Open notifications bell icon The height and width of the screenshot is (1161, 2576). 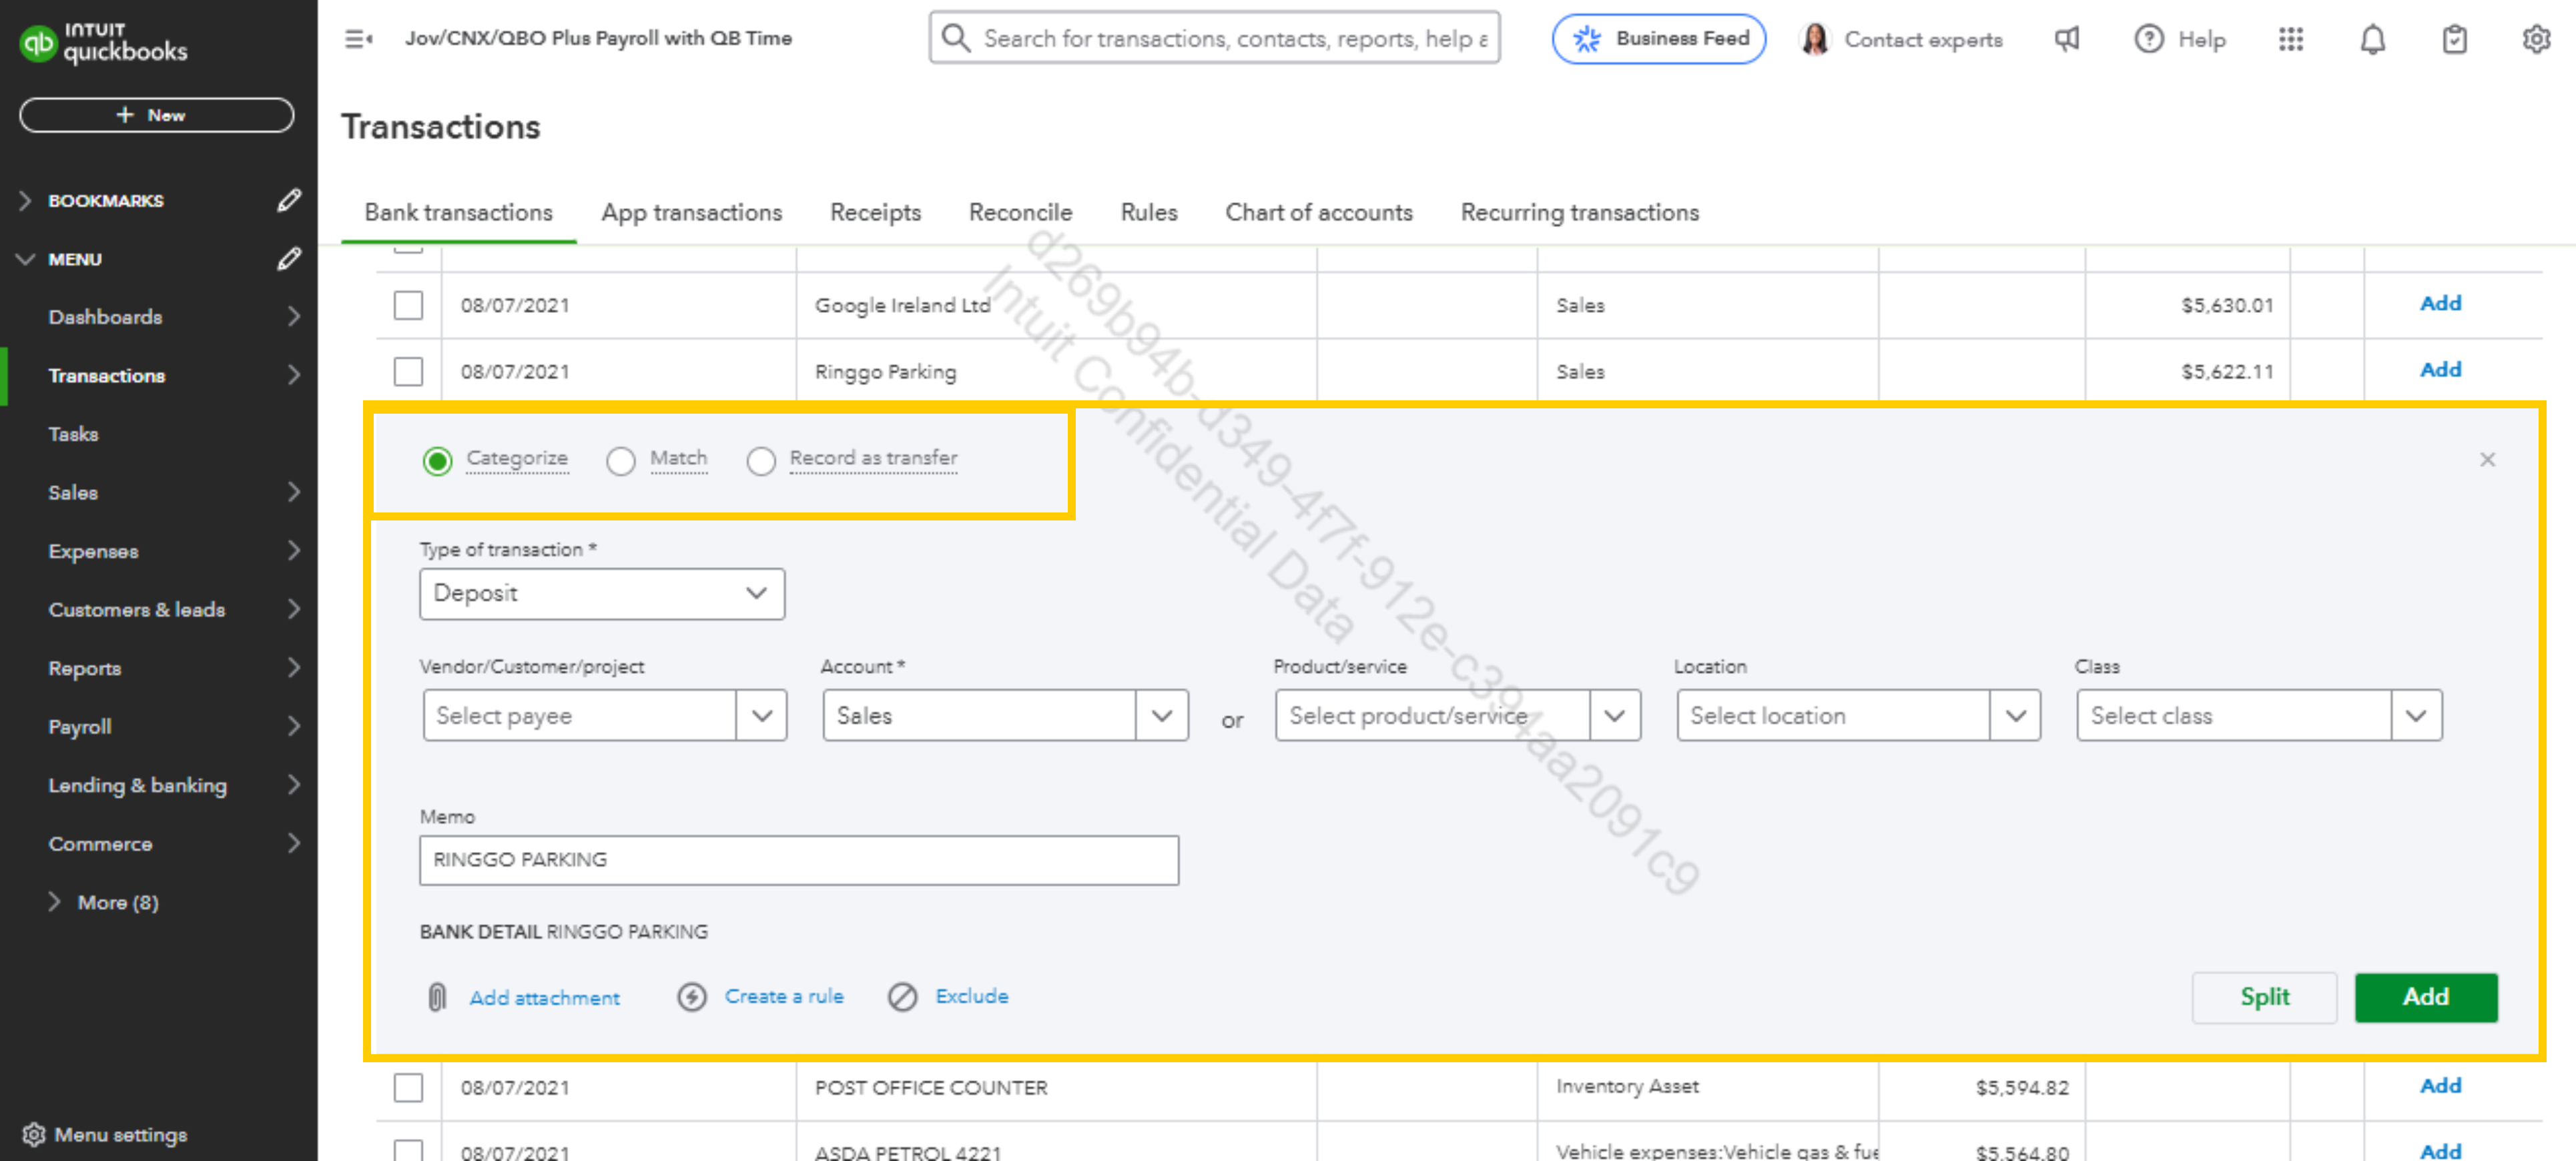2373,39
